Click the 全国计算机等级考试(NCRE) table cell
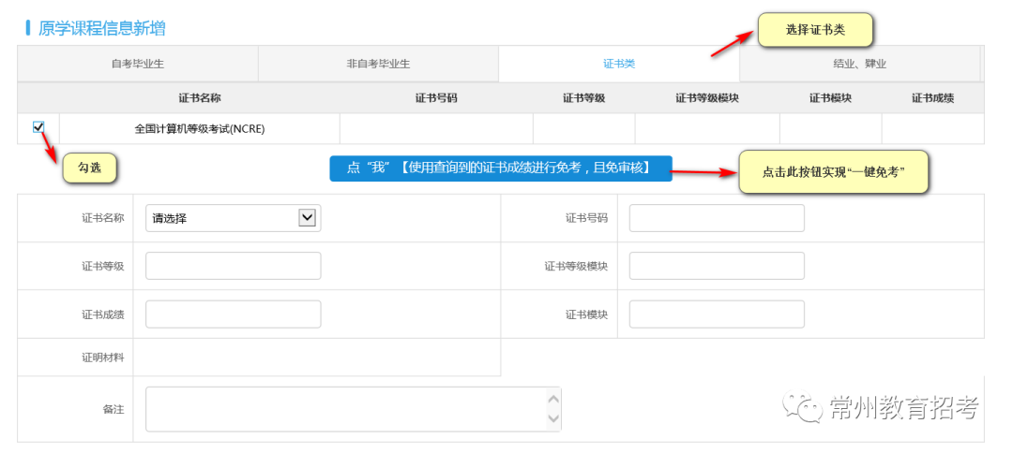Viewport: 1013px width, 453px height. (200, 129)
